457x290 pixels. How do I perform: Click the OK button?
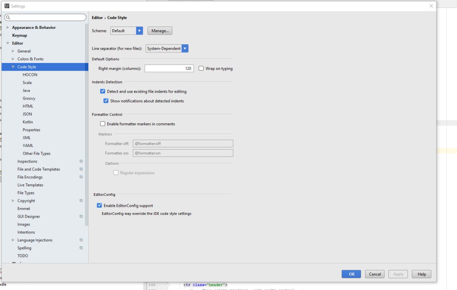pos(352,274)
